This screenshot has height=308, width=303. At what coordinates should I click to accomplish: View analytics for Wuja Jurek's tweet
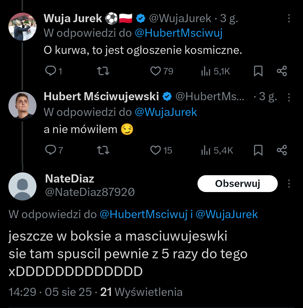(206, 72)
